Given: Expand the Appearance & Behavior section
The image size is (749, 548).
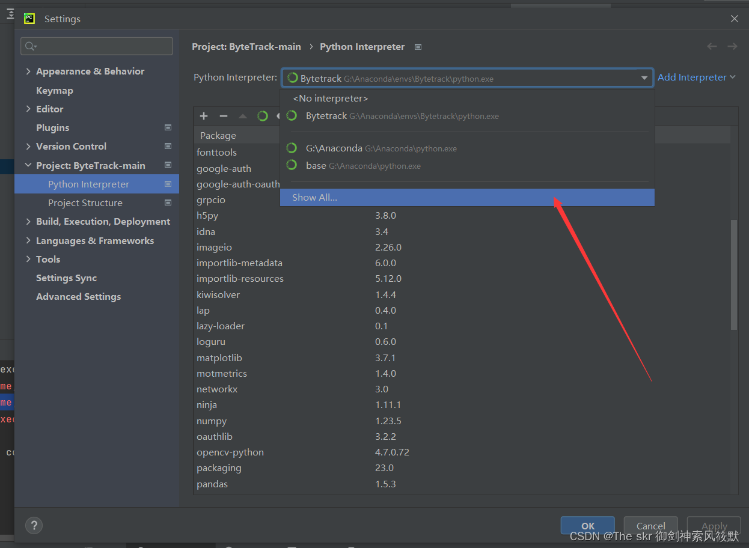Looking at the screenshot, I should (28, 71).
